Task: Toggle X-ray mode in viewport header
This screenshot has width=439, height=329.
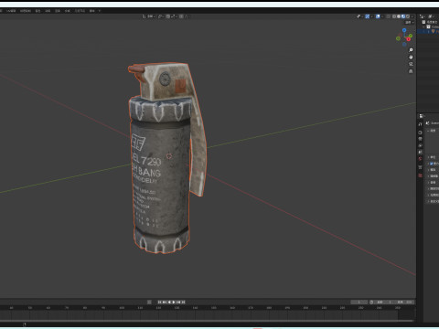Action: tap(388, 16)
